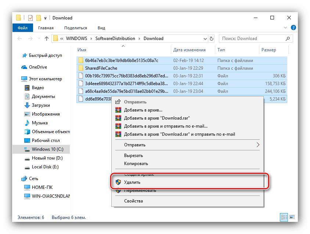
Task: Click the search magnifier icon
Action: 288,38
